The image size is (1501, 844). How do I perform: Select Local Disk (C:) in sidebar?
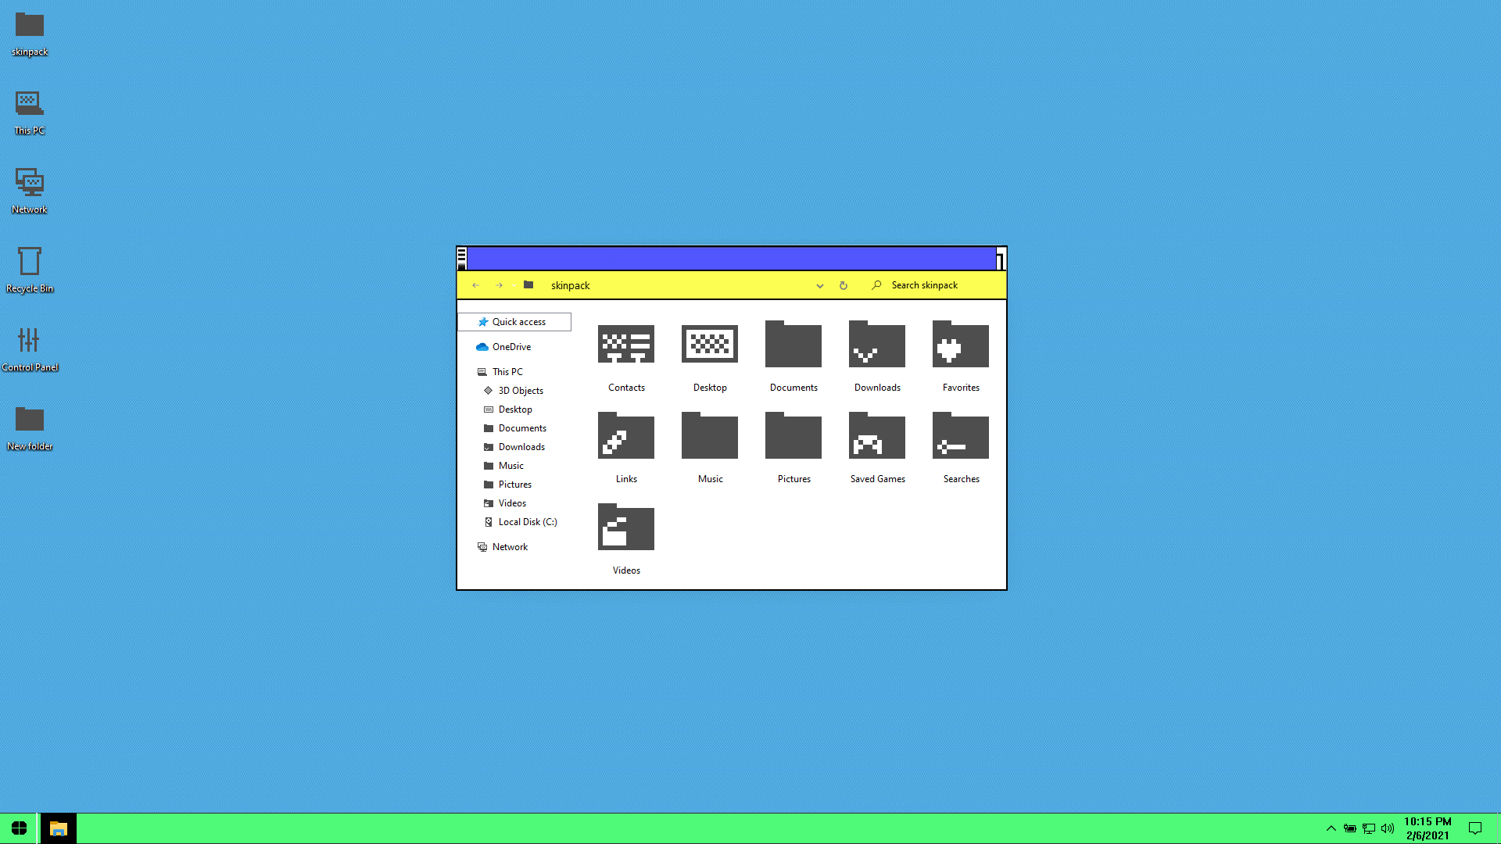click(527, 522)
